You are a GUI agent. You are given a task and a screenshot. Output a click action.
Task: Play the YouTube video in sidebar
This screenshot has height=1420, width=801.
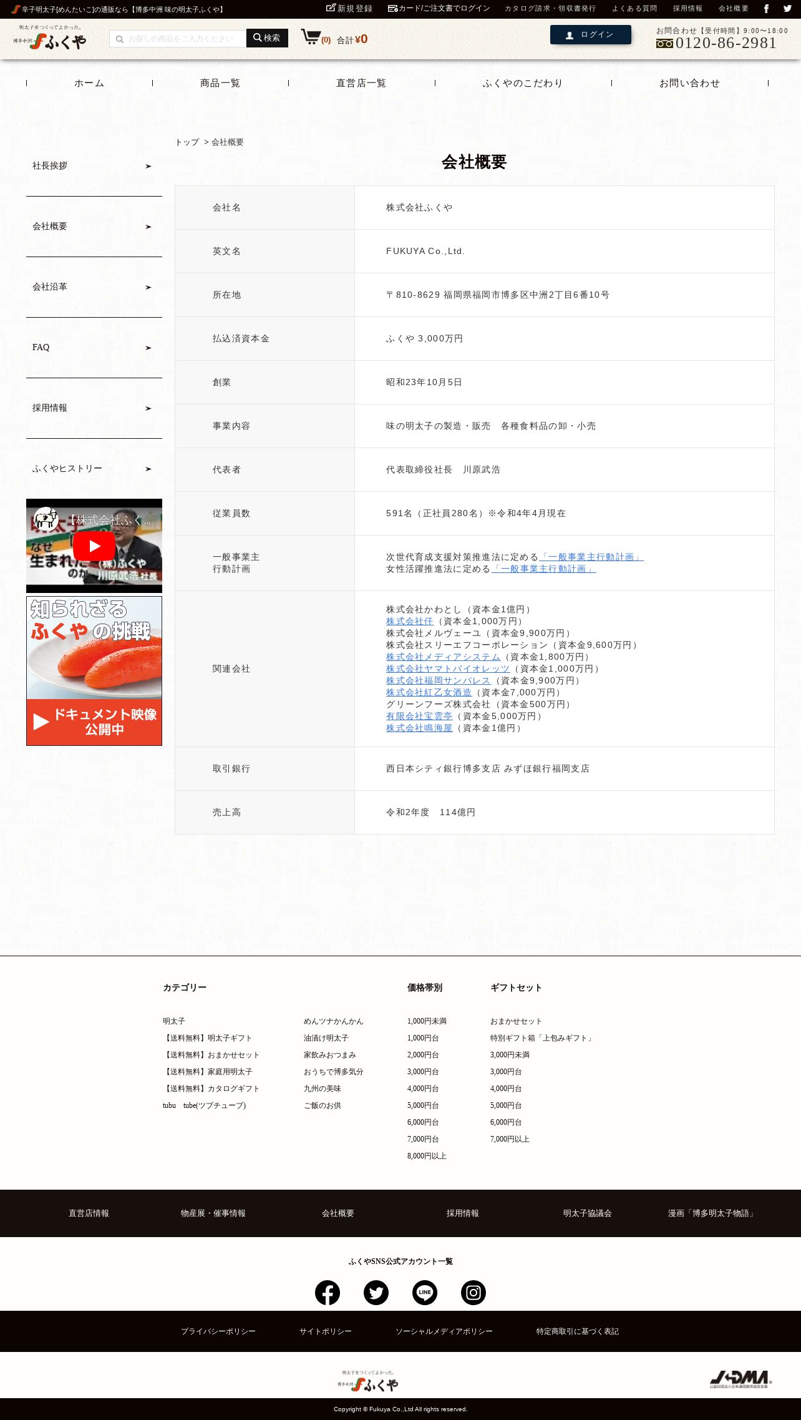(x=94, y=546)
